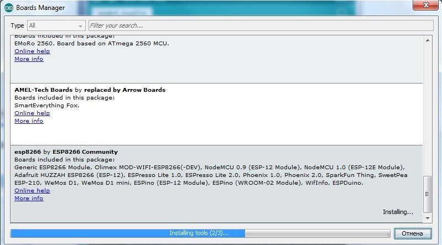Open Online help for esp8266 package

32,191
